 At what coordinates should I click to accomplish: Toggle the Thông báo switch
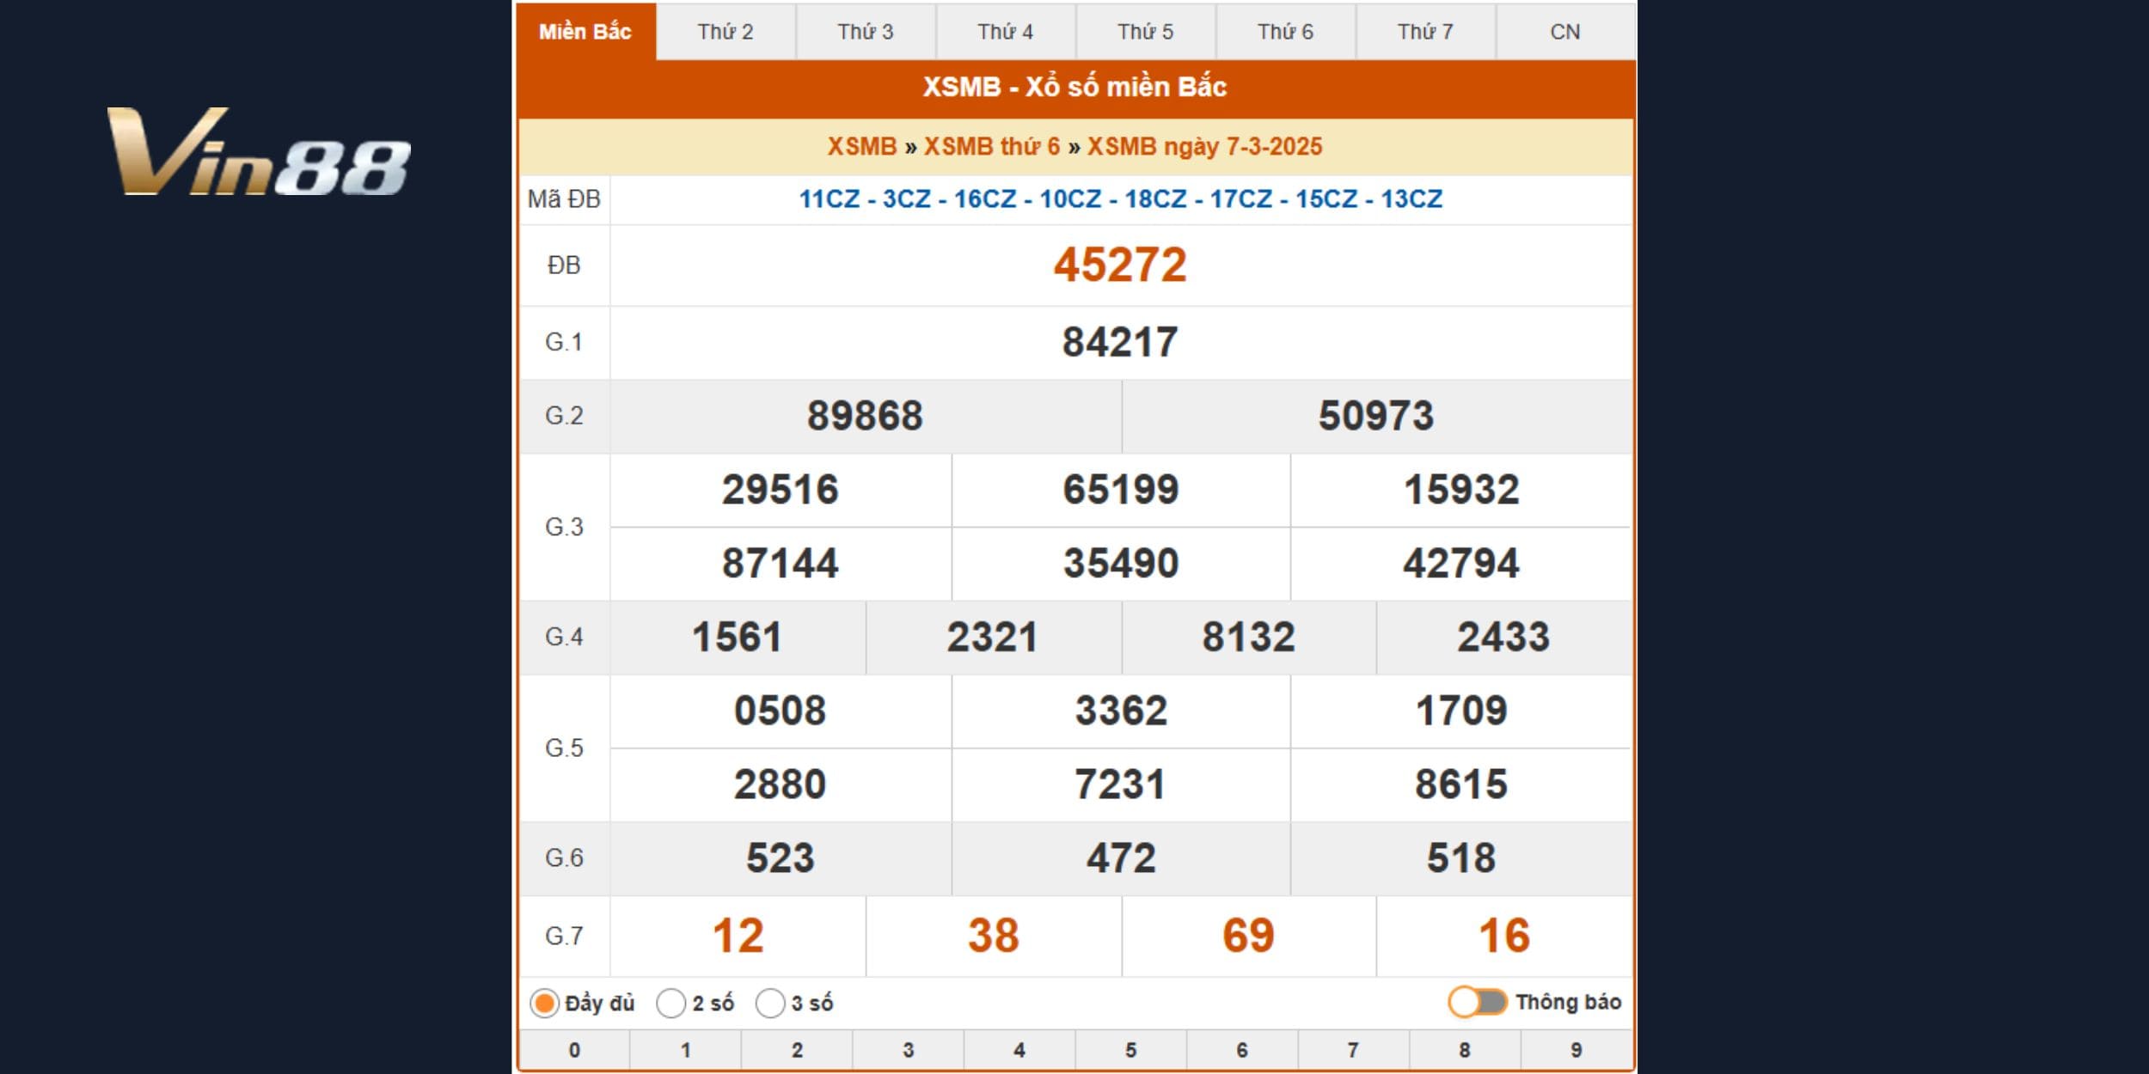click(x=1478, y=1002)
